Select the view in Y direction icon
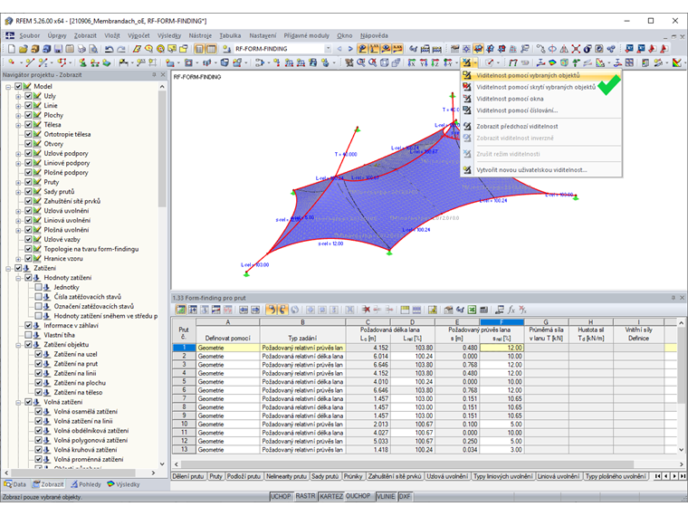 point(424,62)
